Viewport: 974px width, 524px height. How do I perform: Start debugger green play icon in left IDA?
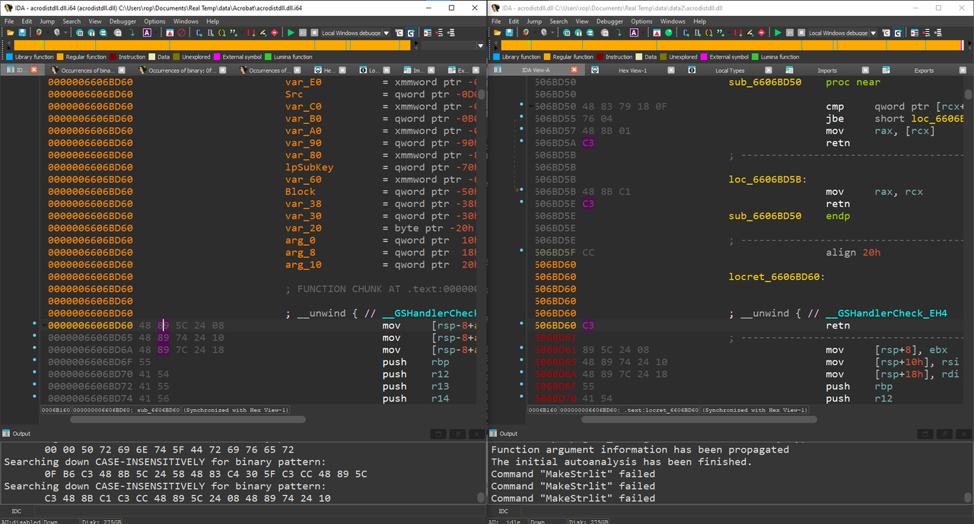click(x=291, y=33)
